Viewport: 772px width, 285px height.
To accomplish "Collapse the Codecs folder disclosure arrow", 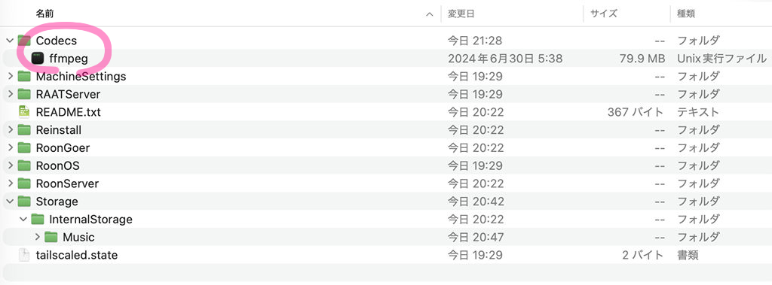I will (10, 41).
